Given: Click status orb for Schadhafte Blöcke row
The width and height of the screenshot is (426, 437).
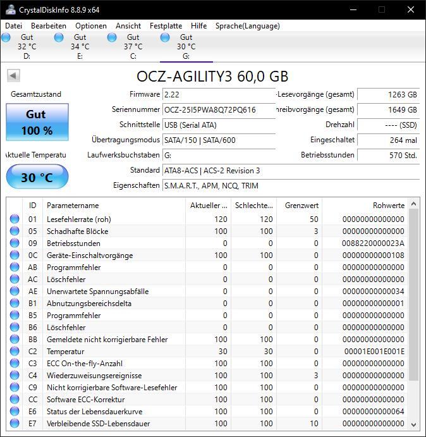Looking at the screenshot, I should [x=15, y=231].
